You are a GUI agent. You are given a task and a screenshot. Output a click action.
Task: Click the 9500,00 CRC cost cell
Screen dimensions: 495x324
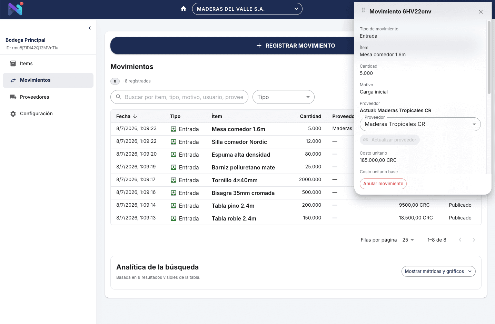[x=414, y=205]
